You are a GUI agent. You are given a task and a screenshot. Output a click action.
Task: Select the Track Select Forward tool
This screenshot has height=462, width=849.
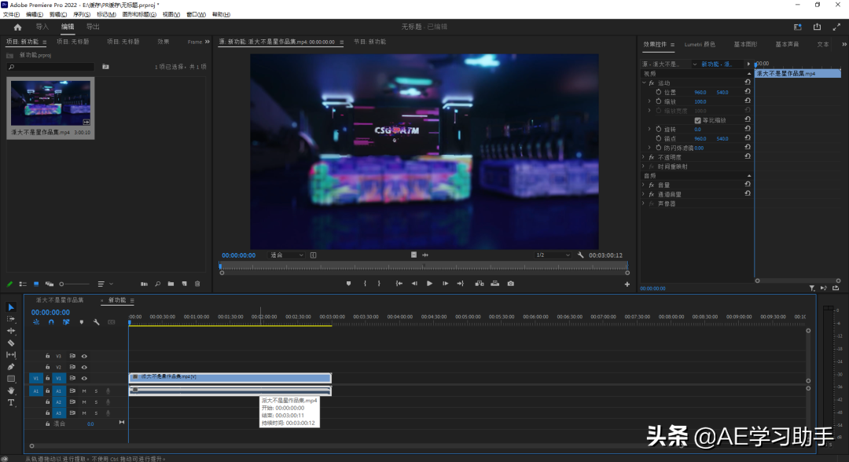[11, 318]
